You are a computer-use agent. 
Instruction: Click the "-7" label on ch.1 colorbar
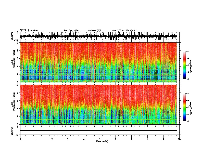pyautogui.click(x=188, y=79)
